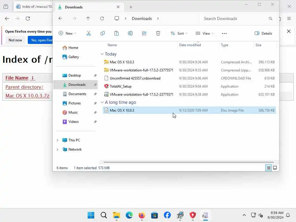Click the Paste clipboard icon
296x222 pixels.
tap(116, 34)
